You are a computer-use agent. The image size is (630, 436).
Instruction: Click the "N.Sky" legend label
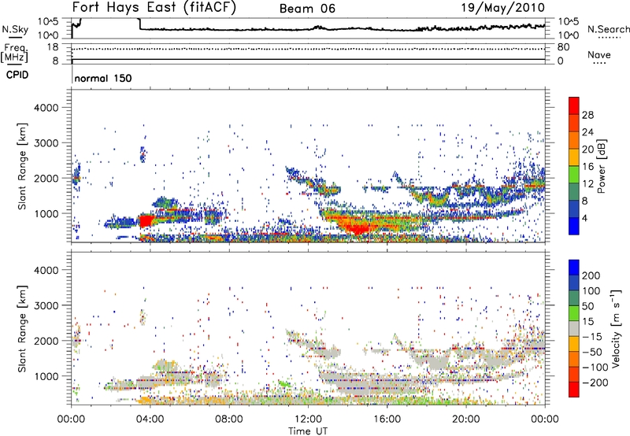15,29
